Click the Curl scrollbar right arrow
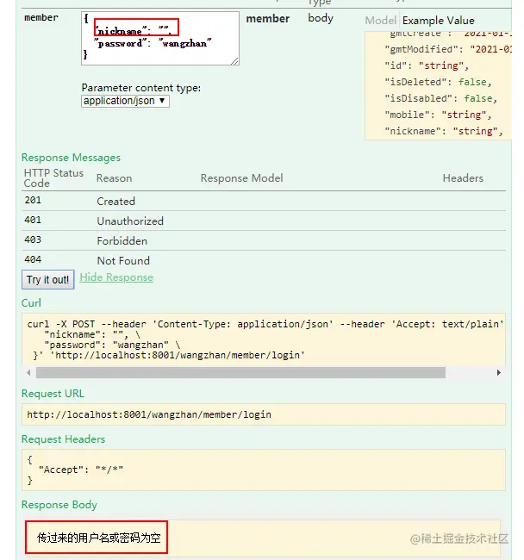 click(x=499, y=372)
